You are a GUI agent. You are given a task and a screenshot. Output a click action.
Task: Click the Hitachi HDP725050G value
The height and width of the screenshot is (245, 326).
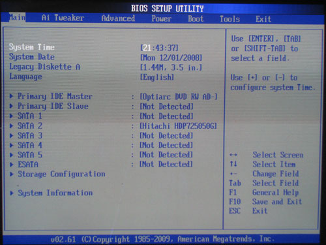(178, 126)
